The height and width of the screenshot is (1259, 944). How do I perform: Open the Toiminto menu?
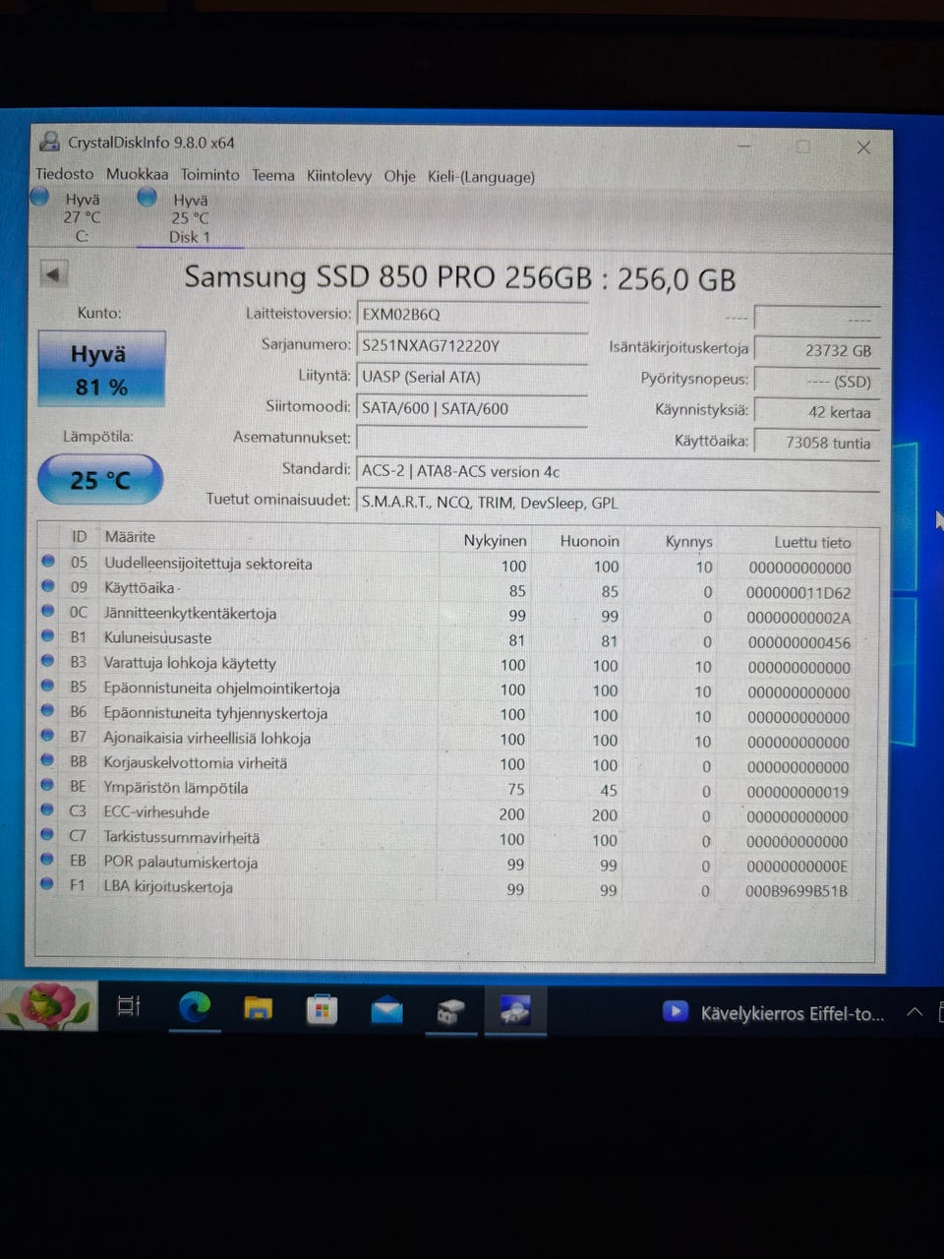(x=209, y=174)
